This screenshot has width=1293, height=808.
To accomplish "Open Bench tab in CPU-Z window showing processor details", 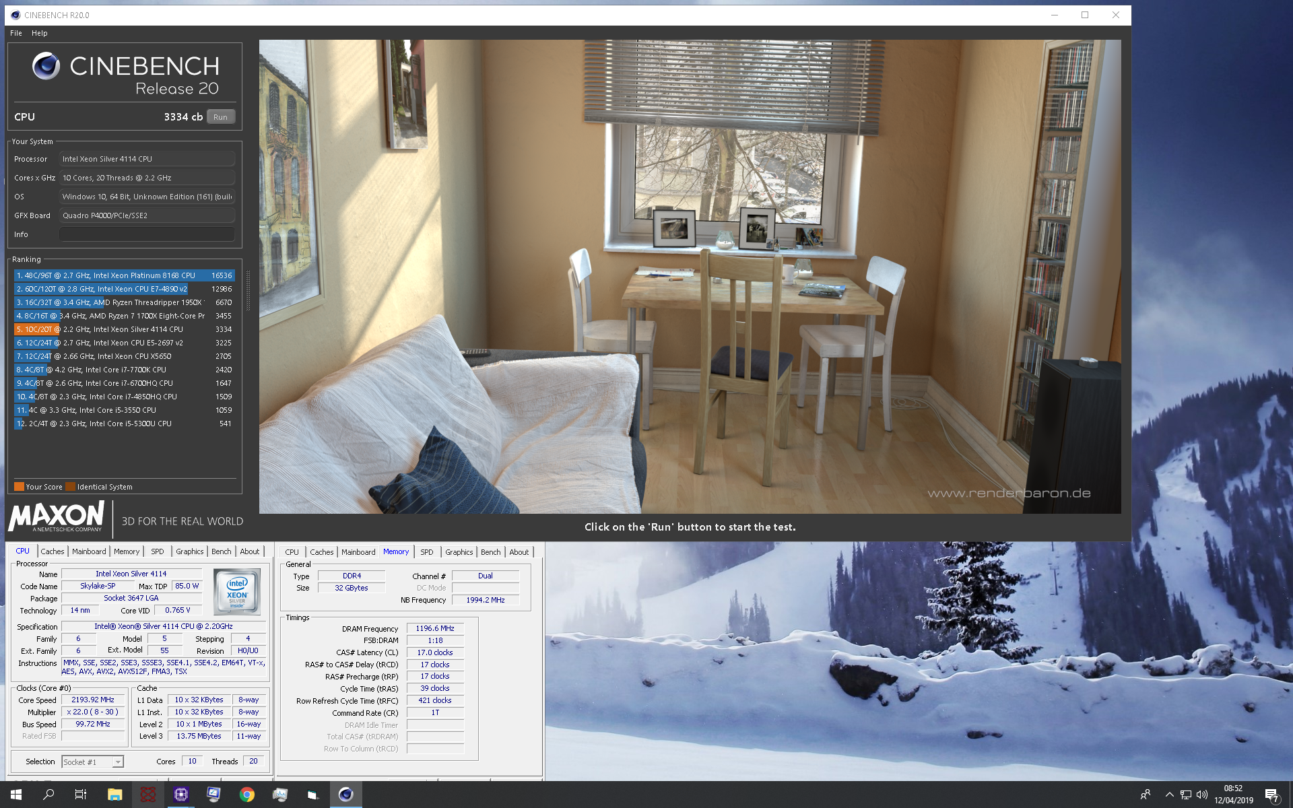I will coord(222,551).
